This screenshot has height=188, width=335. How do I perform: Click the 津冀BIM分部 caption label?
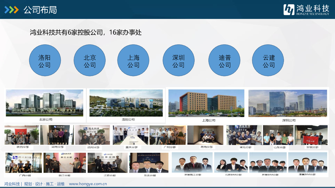click(307, 175)
